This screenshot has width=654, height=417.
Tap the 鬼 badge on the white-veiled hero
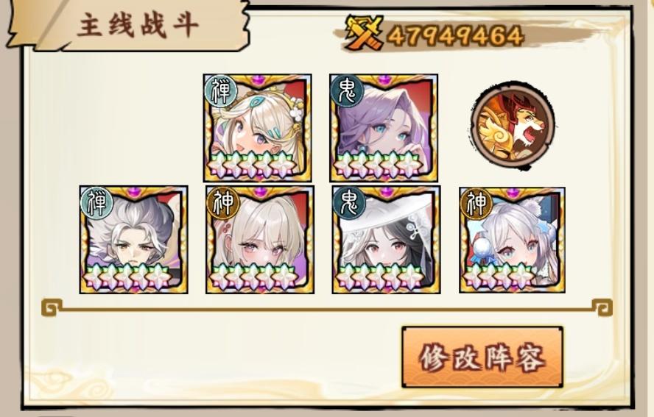coord(350,202)
